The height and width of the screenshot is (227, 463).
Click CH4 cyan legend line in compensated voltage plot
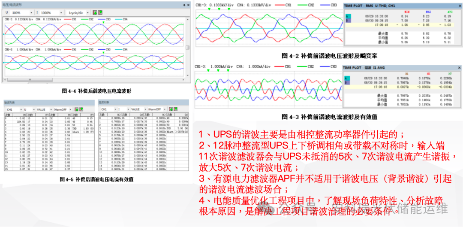click(x=119, y=19)
